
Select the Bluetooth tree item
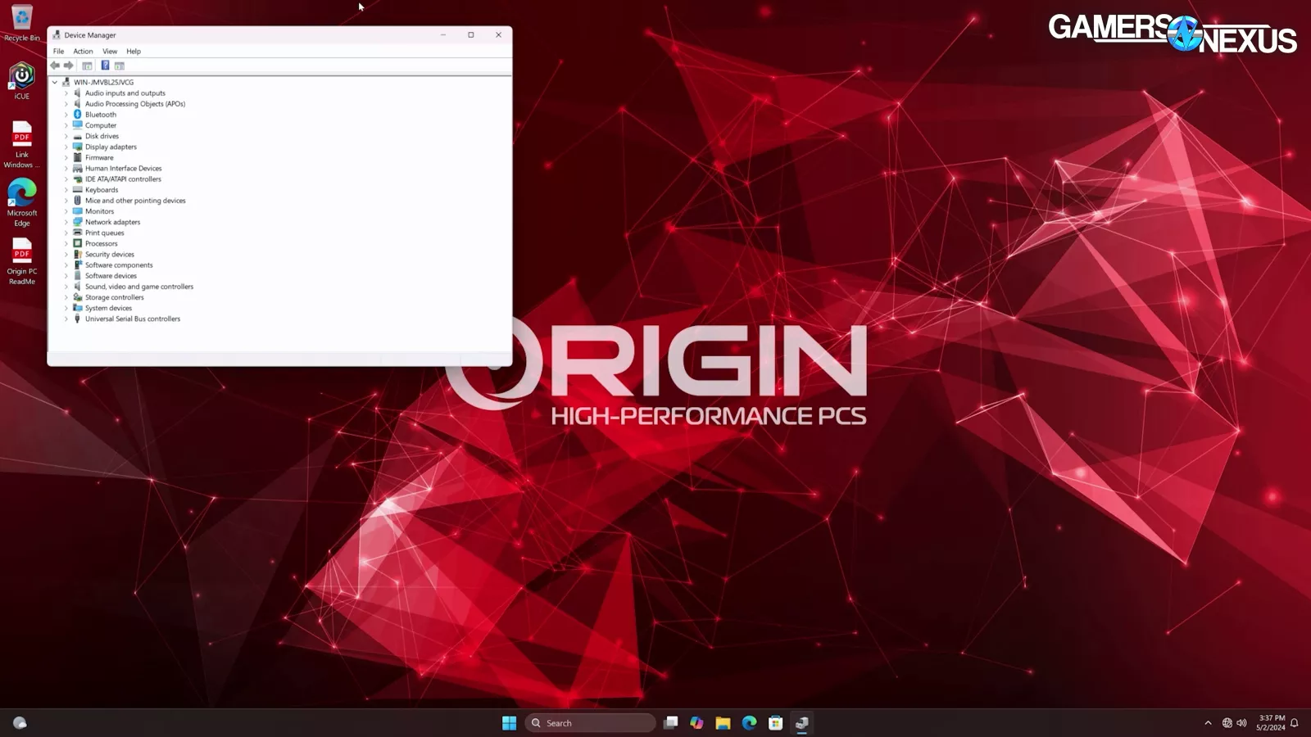(101, 115)
